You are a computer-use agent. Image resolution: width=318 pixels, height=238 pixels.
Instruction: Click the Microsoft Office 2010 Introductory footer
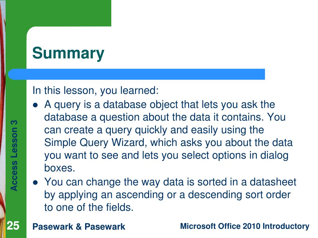click(x=245, y=226)
